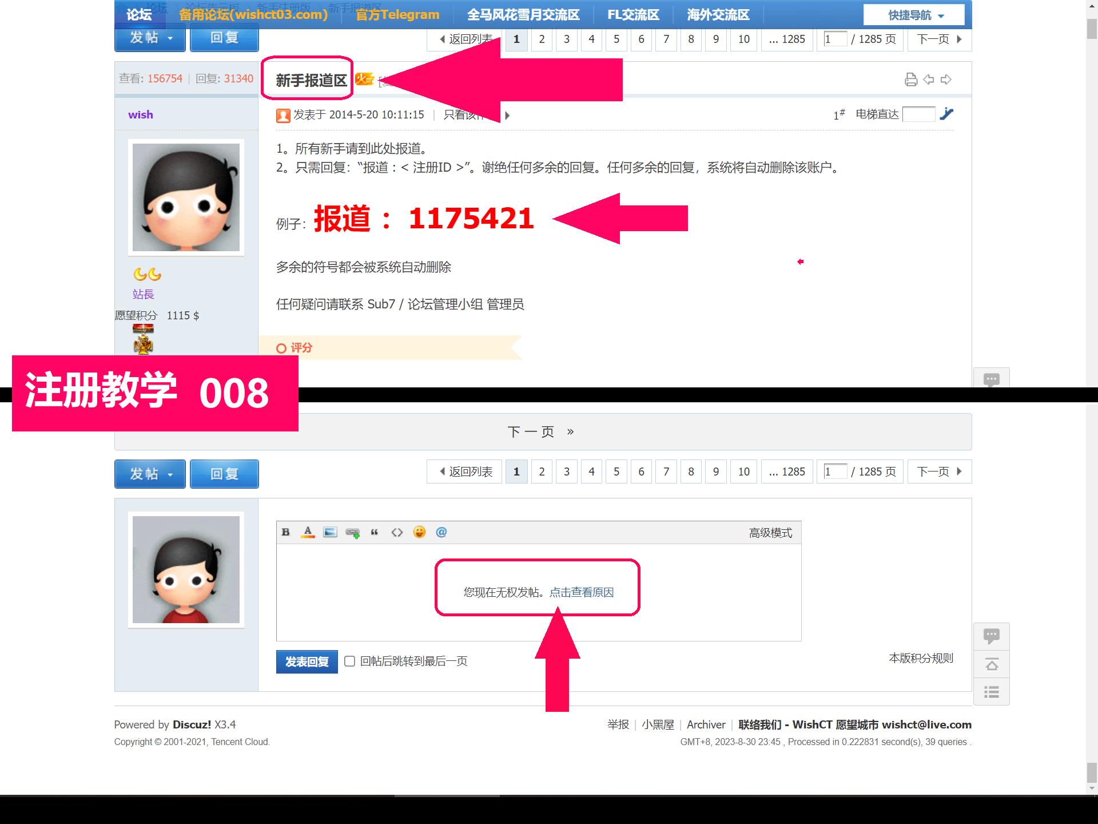
Task: Click bottom 返回列表 button
Action: (x=464, y=472)
